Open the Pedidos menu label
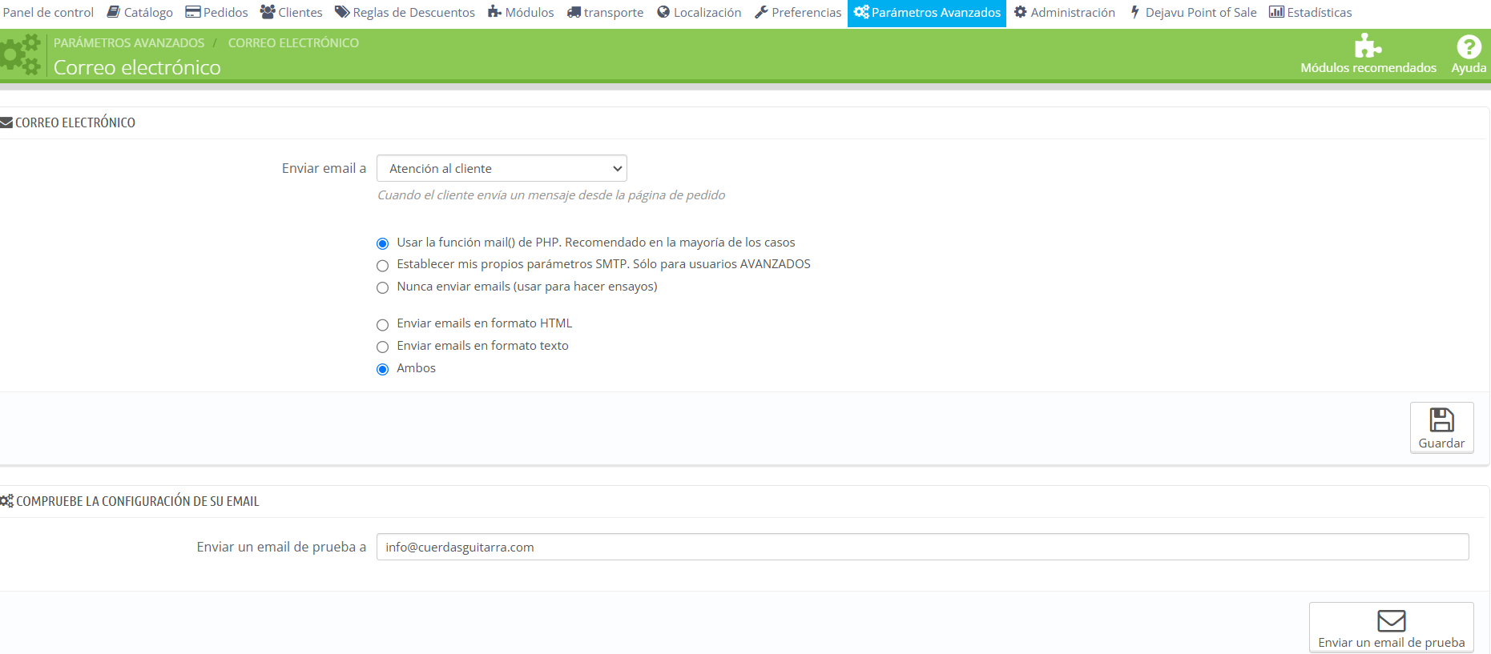The image size is (1491, 654). (x=226, y=13)
